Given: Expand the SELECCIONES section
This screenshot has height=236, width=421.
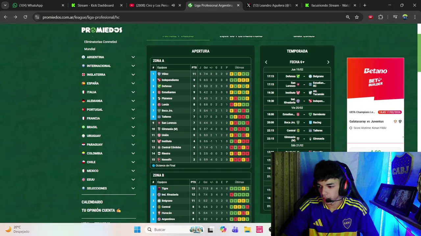Looking at the screenshot, I should (109, 188).
